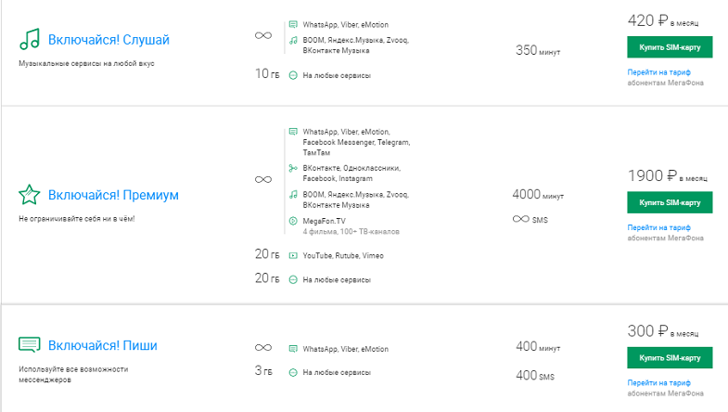Buy SIM card for the 420 ₽ tariff
This screenshot has height=412, width=728.
[x=670, y=47]
